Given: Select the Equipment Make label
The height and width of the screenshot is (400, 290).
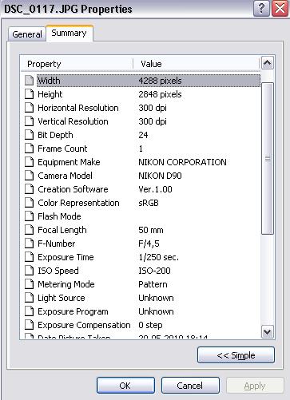Looking at the screenshot, I should [69, 162].
